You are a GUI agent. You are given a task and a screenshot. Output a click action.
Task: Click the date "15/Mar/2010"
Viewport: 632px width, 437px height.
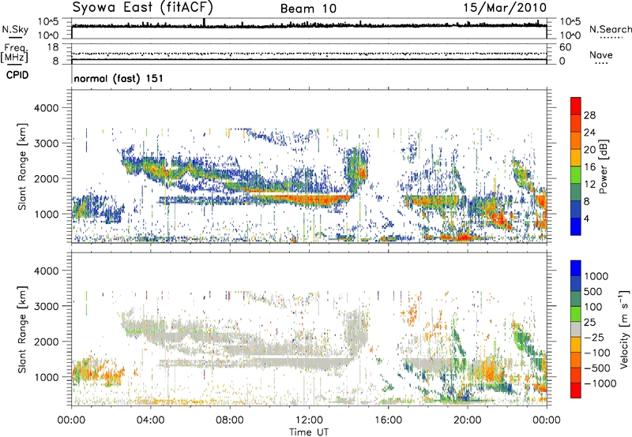coord(505,8)
